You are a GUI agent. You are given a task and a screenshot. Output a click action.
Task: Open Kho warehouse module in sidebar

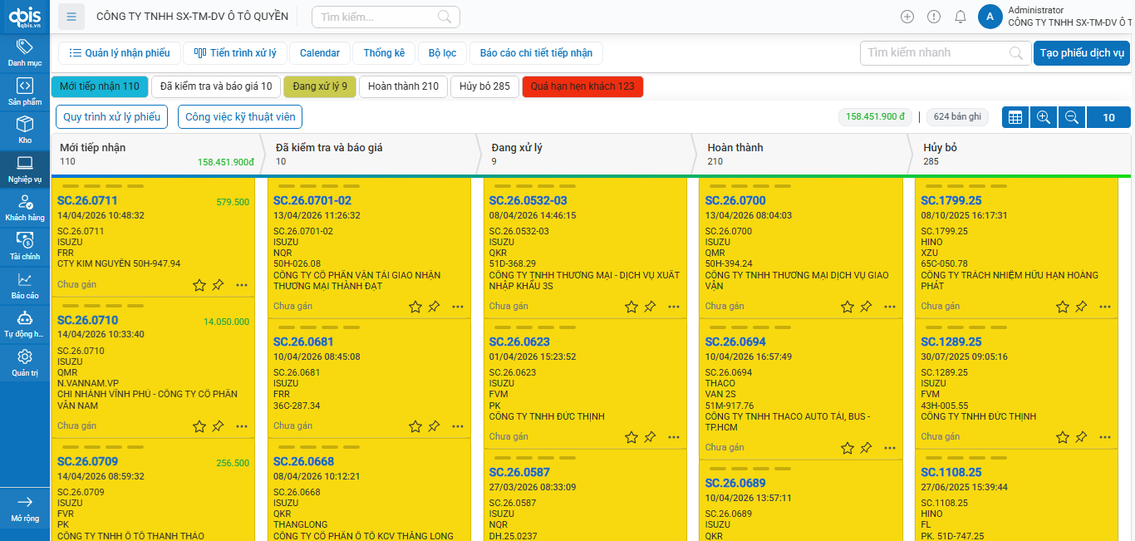pos(25,130)
